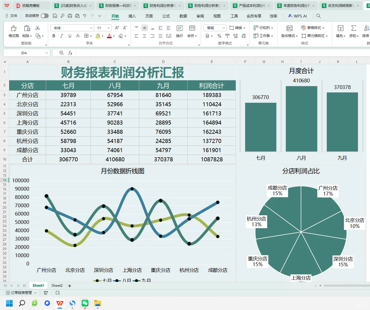Image resolution: width=370 pixels, height=310 pixels.
Task: Click the Convert (转换) button
Action: point(237,28)
